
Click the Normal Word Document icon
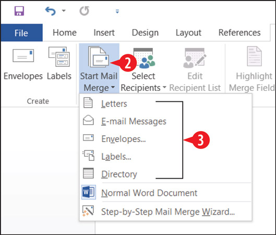tap(89, 192)
